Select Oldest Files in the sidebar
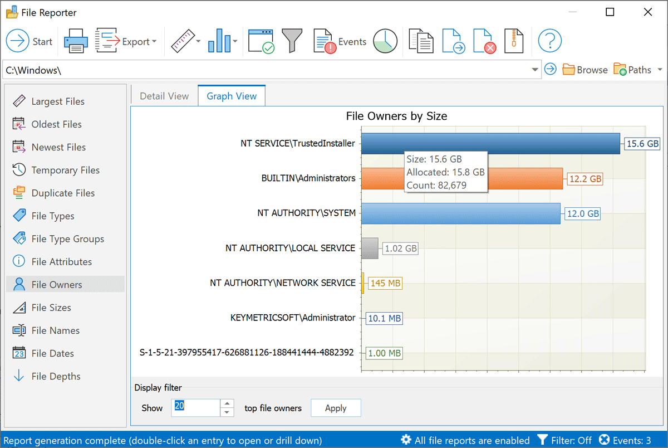 (x=65, y=124)
